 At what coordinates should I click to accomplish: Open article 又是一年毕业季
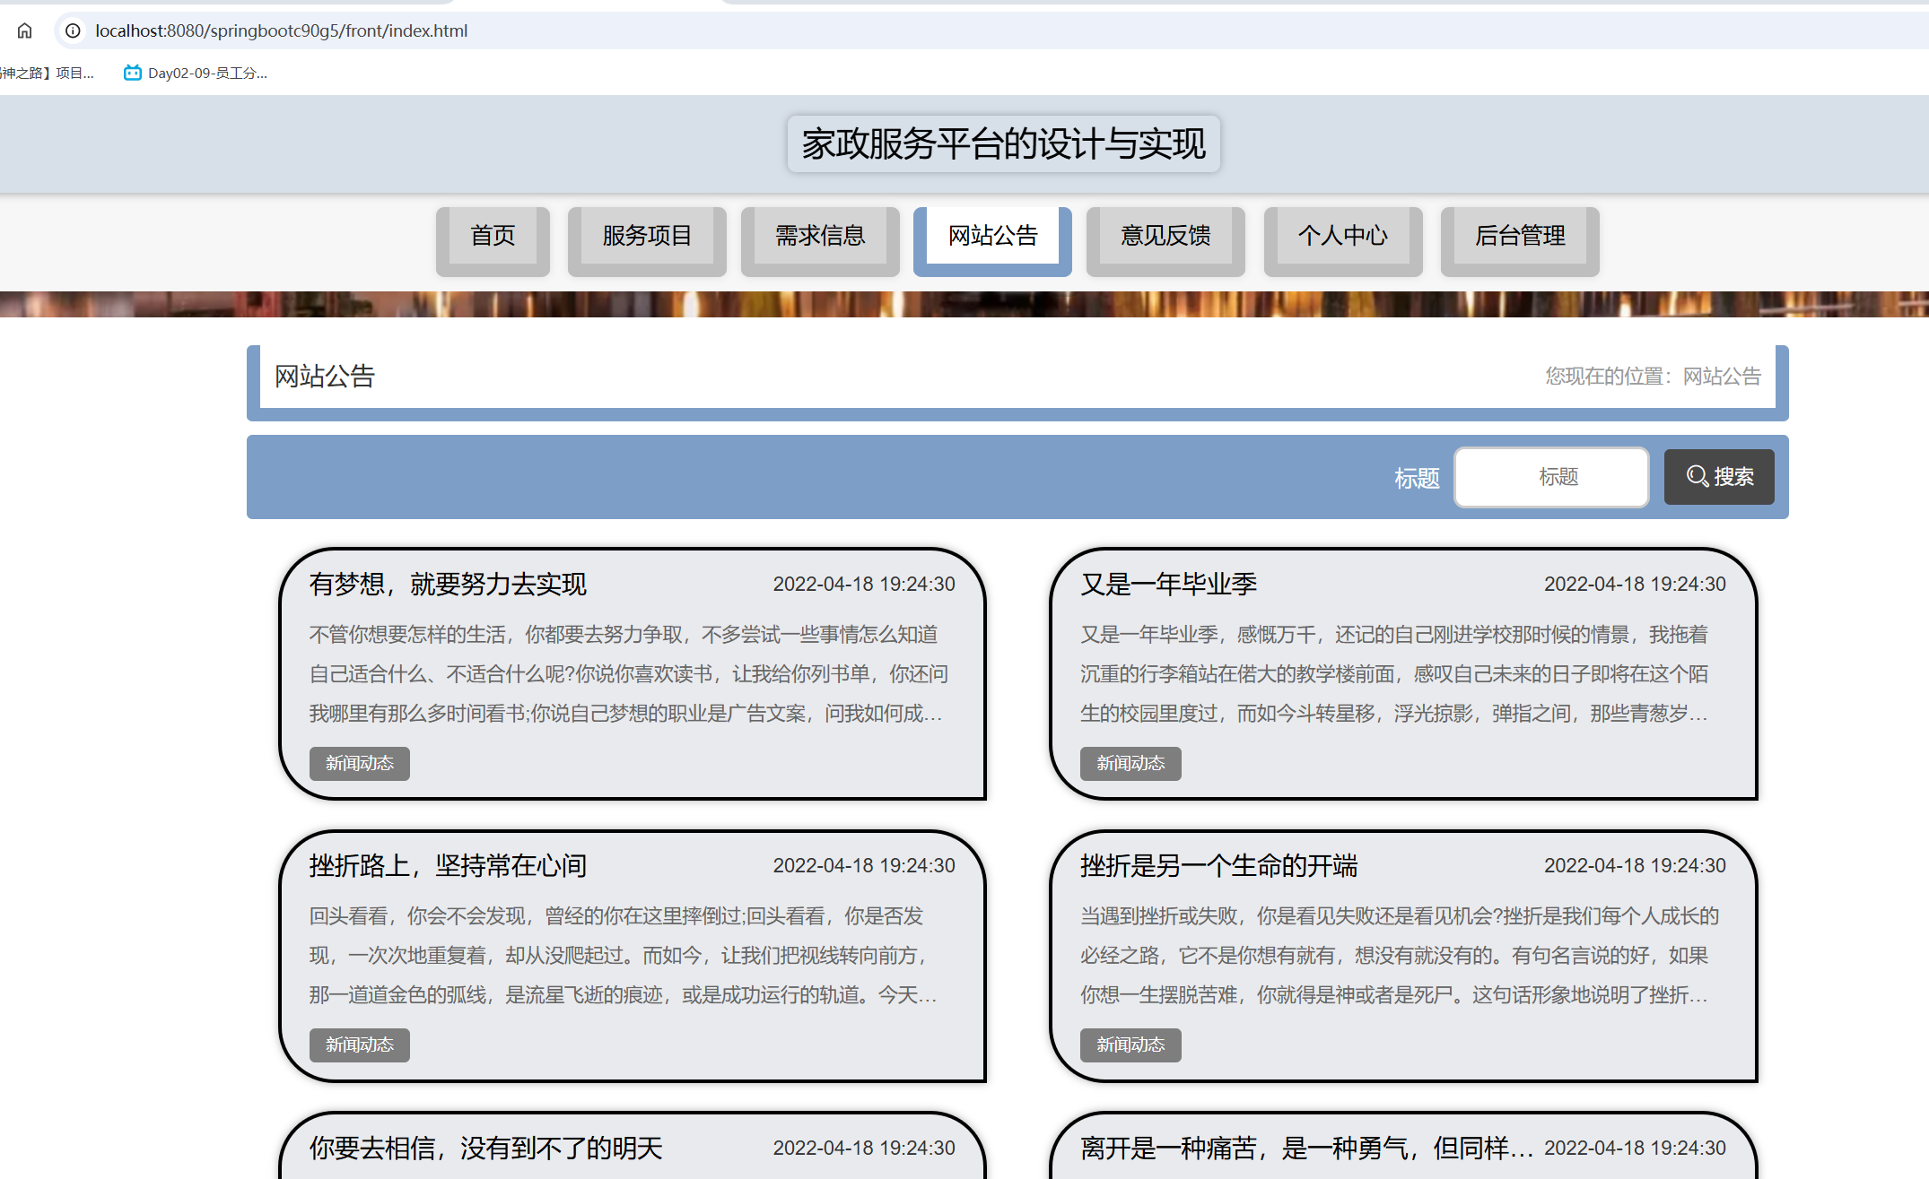click(x=1168, y=585)
